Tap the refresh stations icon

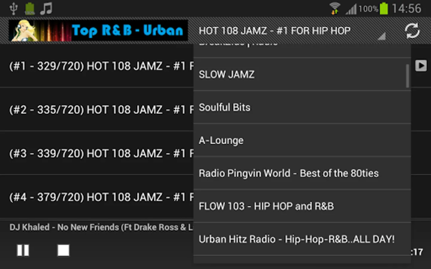tap(412, 31)
